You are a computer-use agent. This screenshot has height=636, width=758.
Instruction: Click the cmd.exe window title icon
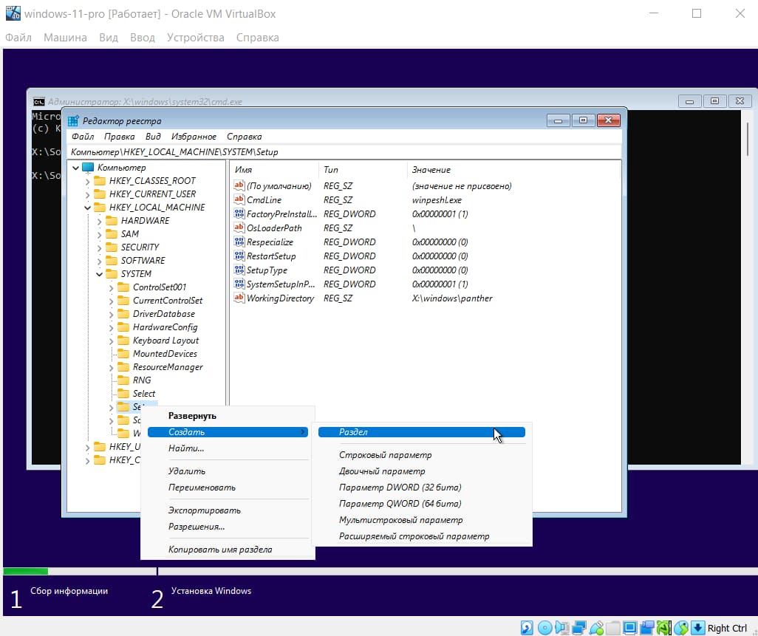click(38, 101)
